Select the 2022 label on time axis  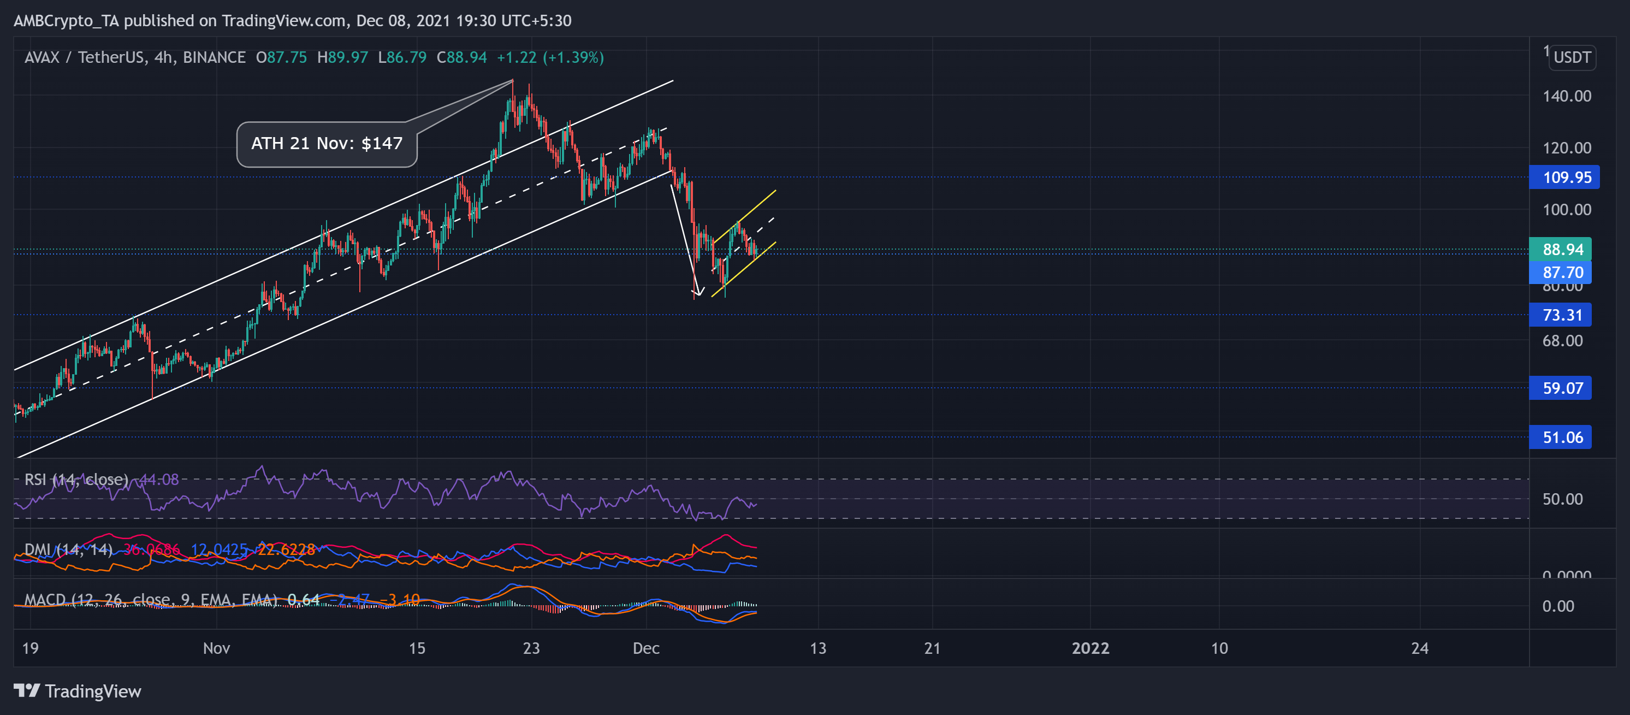(x=1090, y=648)
